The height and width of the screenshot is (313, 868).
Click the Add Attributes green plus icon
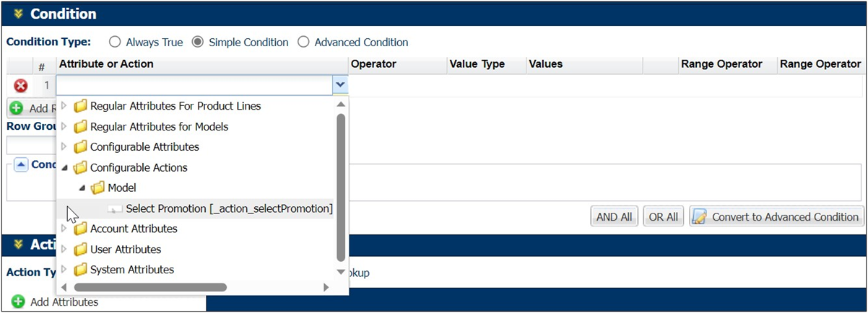tap(18, 302)
